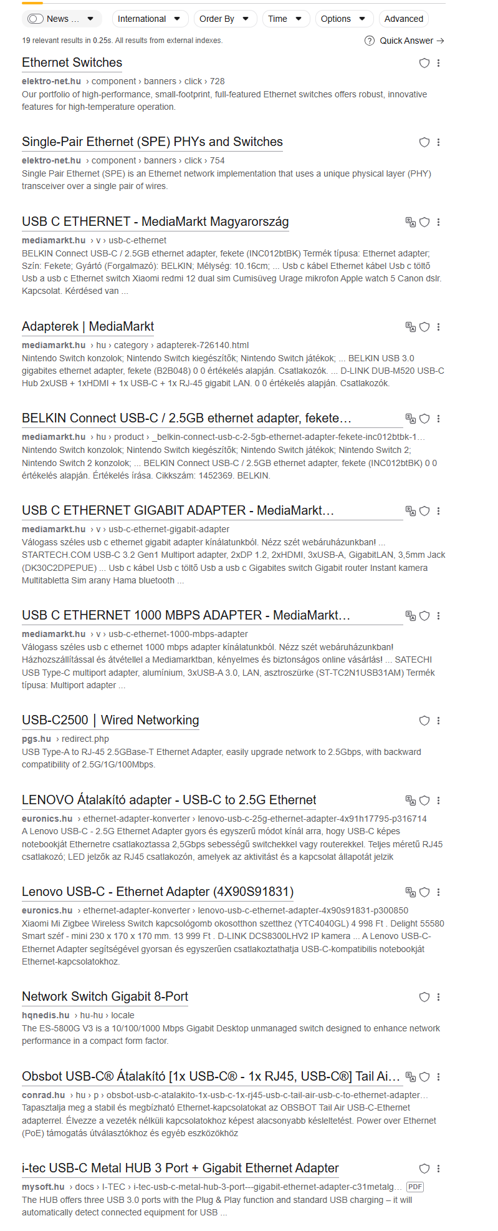Open more options for Network Switch Gigabit 8-Port
The width and height of the screenshot is (498, 1231).
pyautogui.click(x=439, y=997)
